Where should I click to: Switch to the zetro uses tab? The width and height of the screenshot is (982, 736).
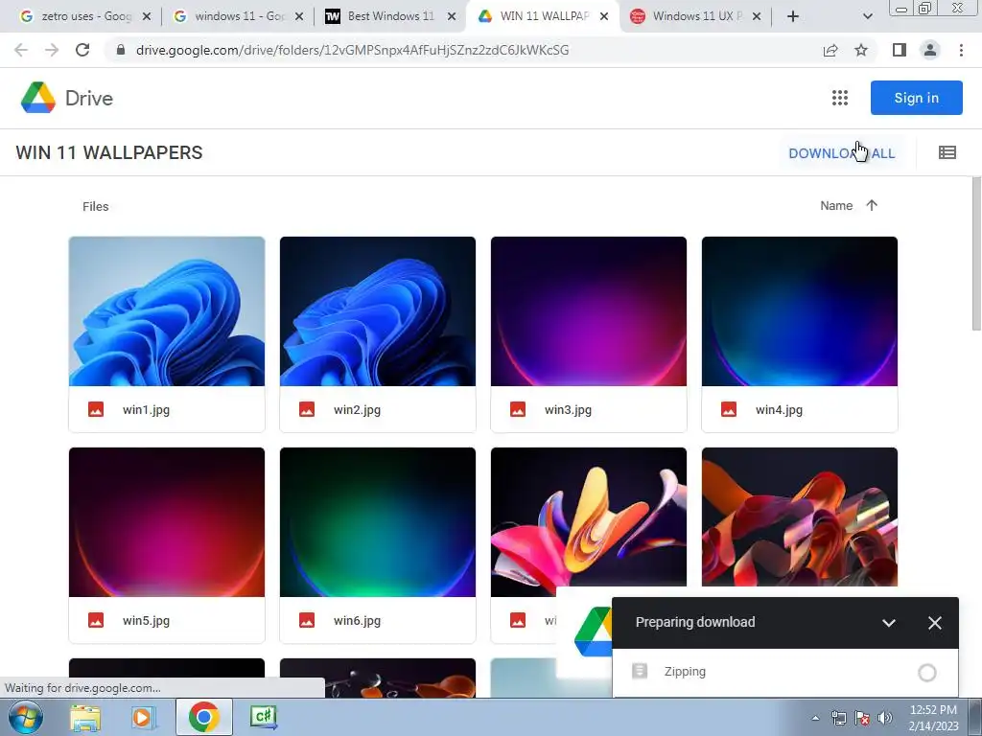point(86,16)
